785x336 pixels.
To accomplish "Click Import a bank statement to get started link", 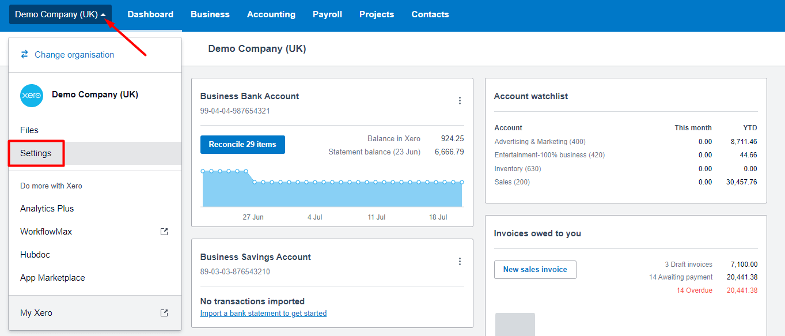I will [263, 314].
